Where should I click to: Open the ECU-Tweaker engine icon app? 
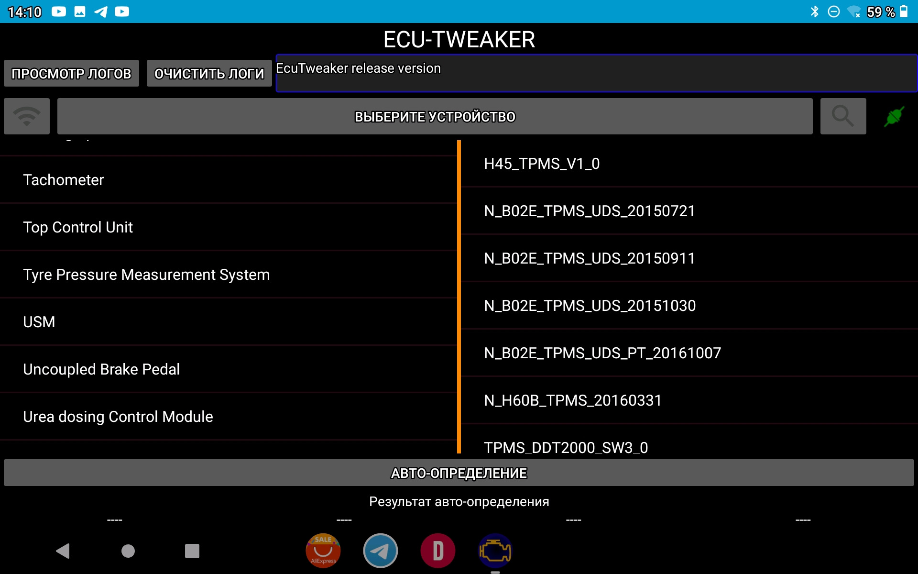pos(495,551)
